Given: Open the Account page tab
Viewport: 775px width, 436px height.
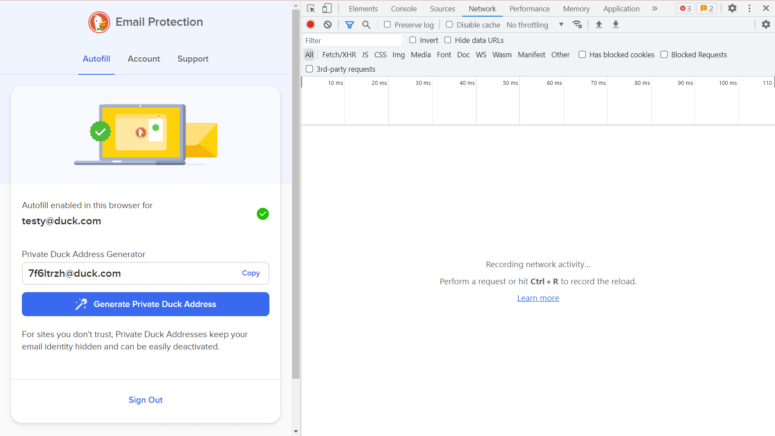Looking at the screenshot, I should click(x=144, y=59).
